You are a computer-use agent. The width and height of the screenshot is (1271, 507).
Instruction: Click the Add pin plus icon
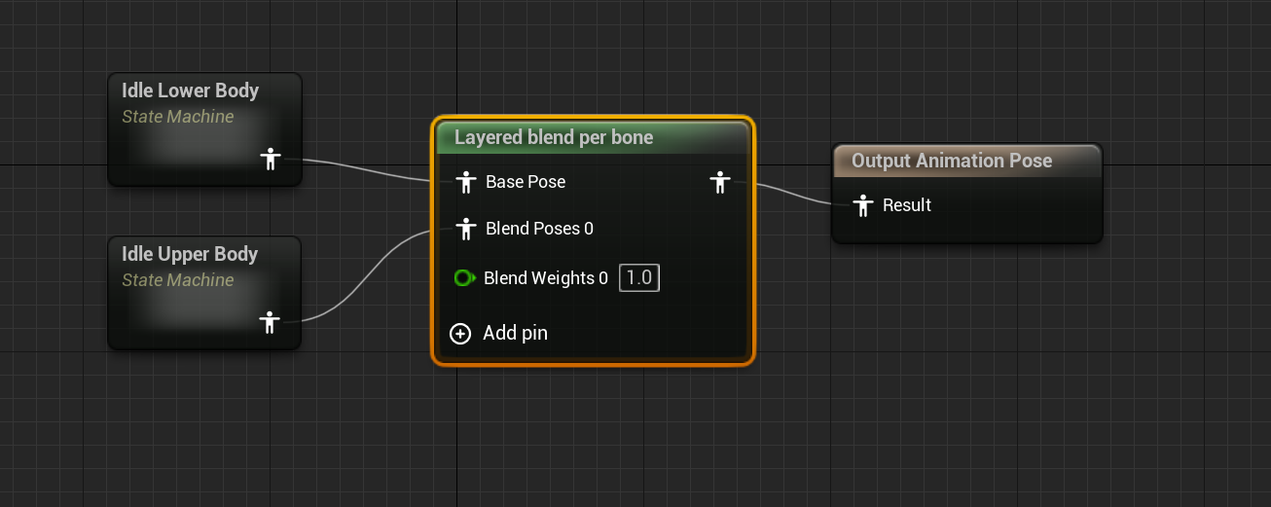pyautogui.click(x=460, y=334)
